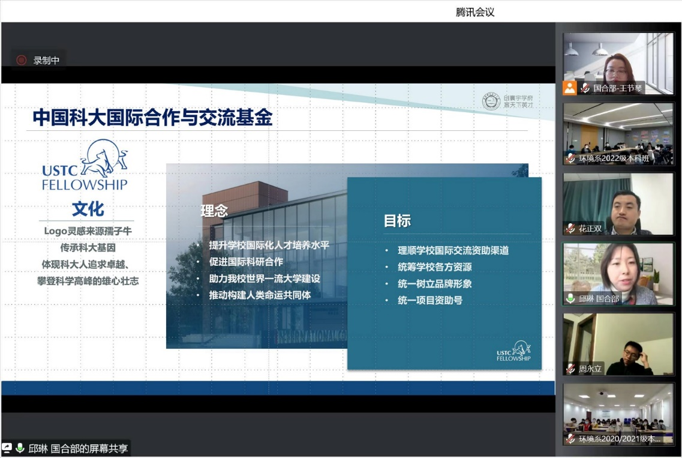This screenshot has width=682, height=458.
Task: Click the line 攀登科学高峰的雄心壮志
Action: click(x=88, y=282)
